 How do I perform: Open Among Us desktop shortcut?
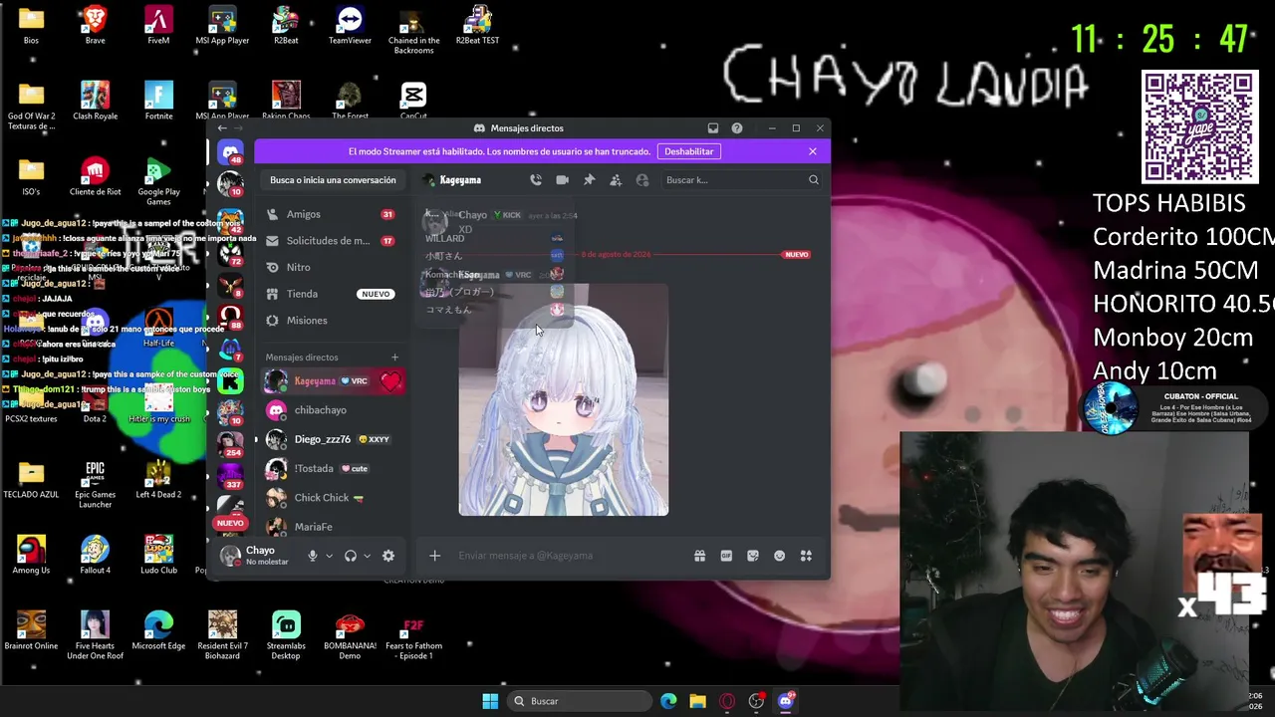(31, 555)
